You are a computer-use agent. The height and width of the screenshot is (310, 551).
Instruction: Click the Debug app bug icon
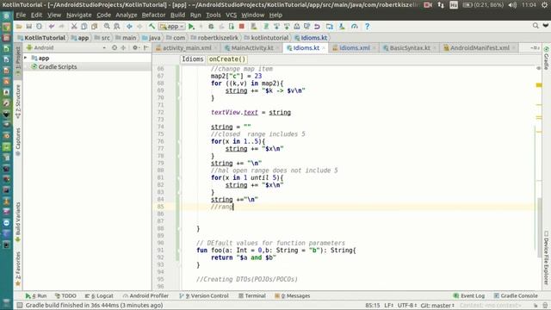211,27
